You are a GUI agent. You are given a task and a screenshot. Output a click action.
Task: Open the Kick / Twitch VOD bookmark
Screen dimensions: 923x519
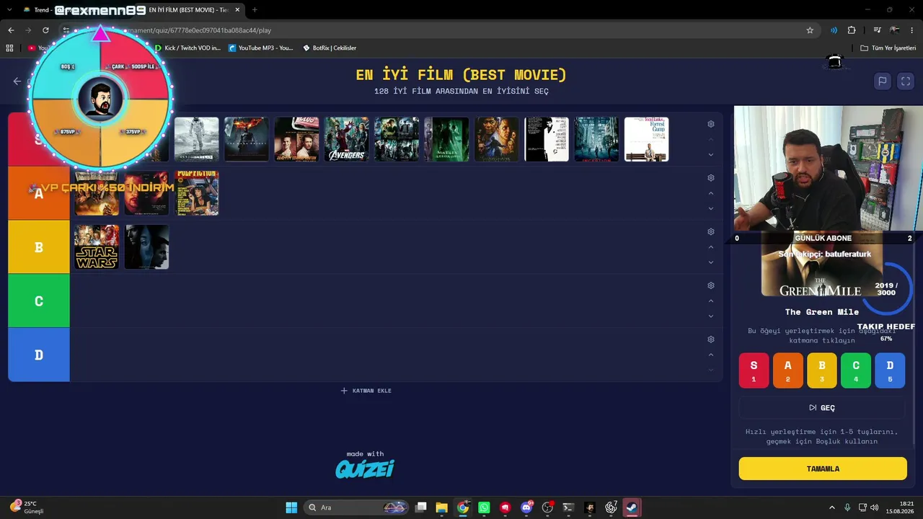tap(187, 48)
